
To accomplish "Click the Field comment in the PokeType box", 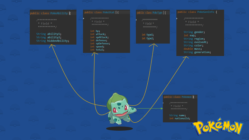I will tap(150, 24).
